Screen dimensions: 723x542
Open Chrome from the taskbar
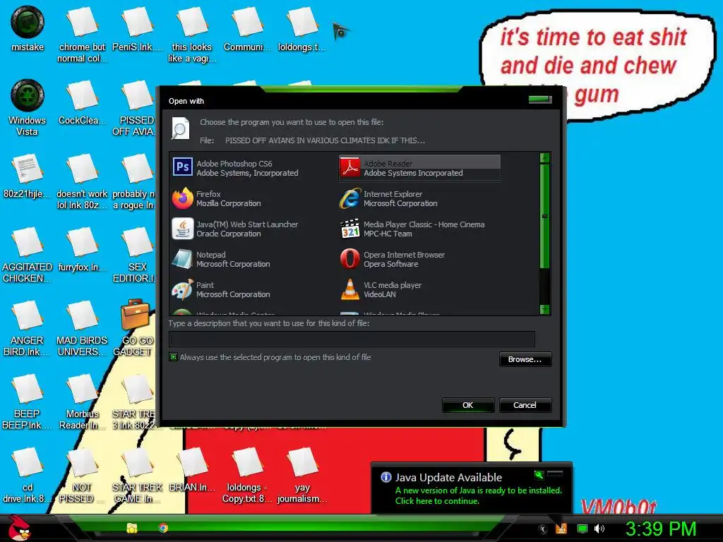pos(163,528)
